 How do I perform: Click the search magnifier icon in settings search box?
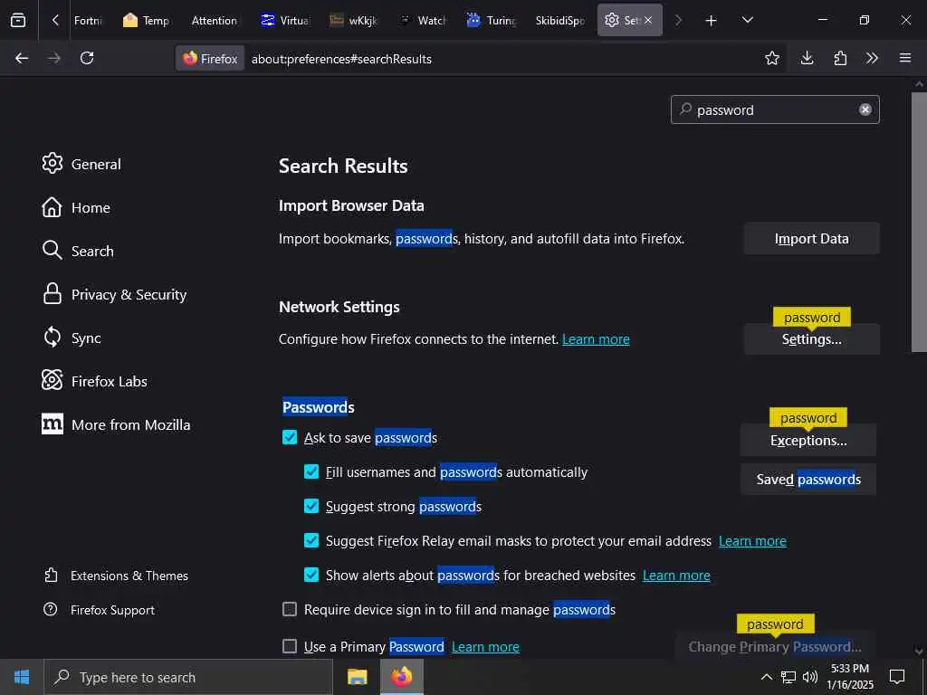click(x=685, y=109)
